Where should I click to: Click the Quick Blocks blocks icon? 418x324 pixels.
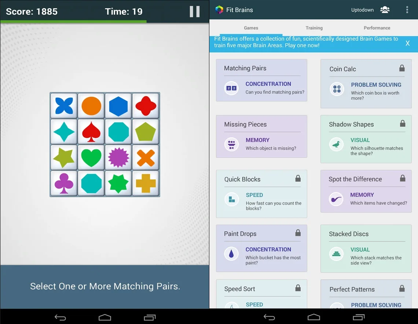click(232, 199)
